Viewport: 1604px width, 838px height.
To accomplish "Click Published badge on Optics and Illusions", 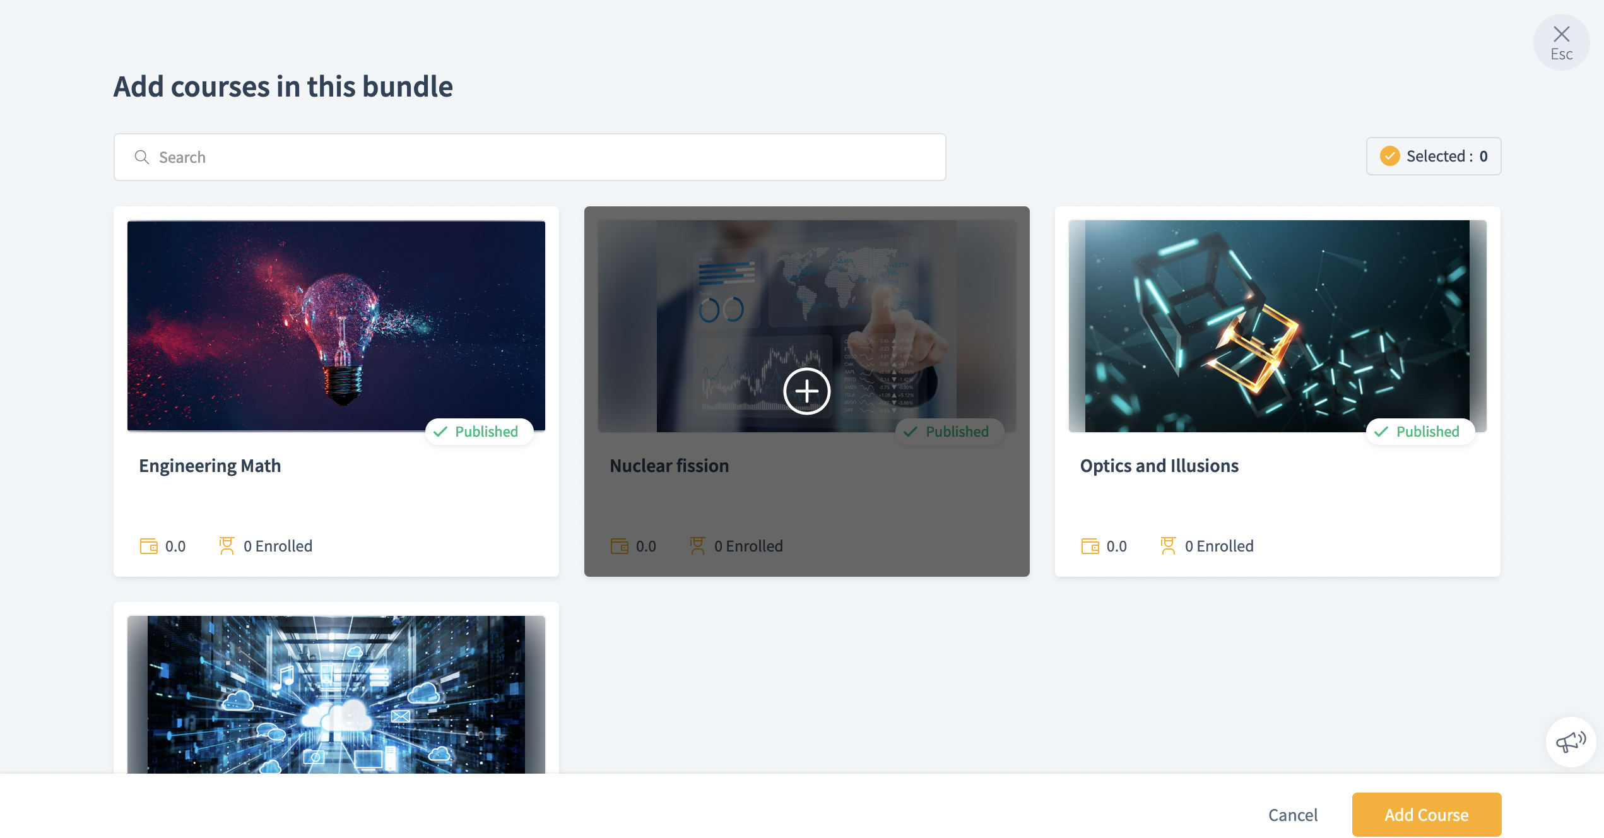I will click(x=1420, y=432).
